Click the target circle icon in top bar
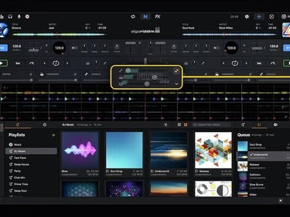Image resolution: width=290 pixels, height=217 pixels. [x=271, y=17]
